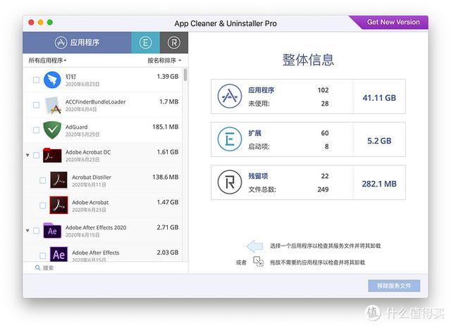This screenshot has height=328, width=451.
Task: Select the Adobe Acrobat DC folder icon
Action: point(52,155)
